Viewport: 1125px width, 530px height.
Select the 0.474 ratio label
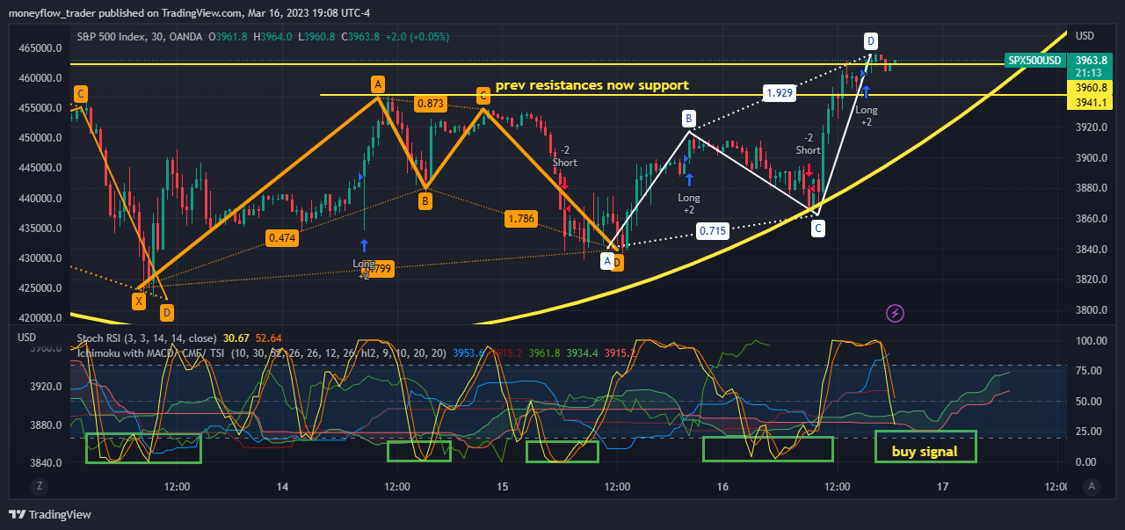click(282, 237)
